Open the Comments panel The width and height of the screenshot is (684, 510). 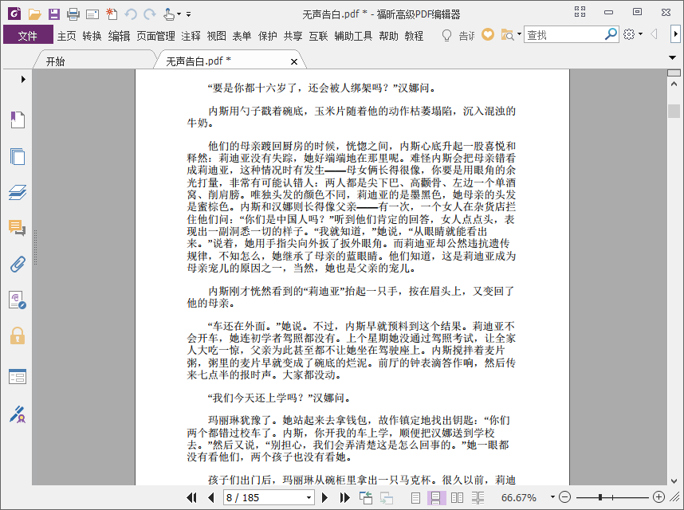(18, 228)
